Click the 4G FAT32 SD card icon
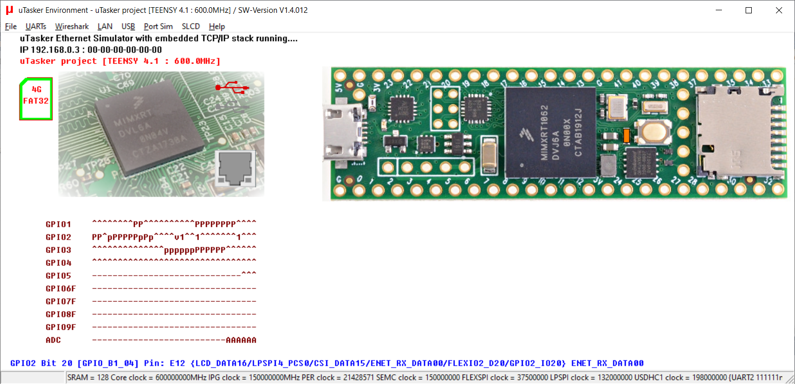The width and height of the screenshot is (795, 384). click(x=36, y=99)
